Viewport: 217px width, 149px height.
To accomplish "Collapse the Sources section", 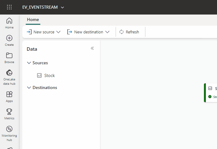I will (29, 63).
